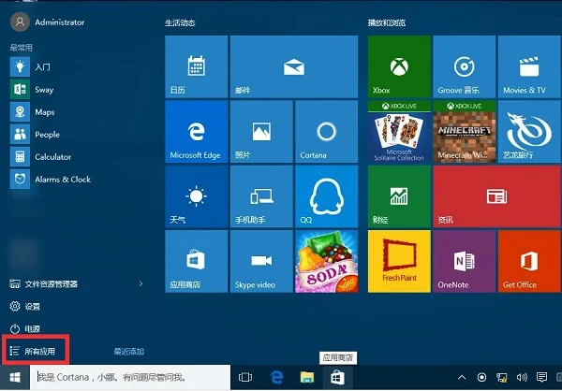
Task: Click the Windows Start button
Action: [x=14, y=377]
